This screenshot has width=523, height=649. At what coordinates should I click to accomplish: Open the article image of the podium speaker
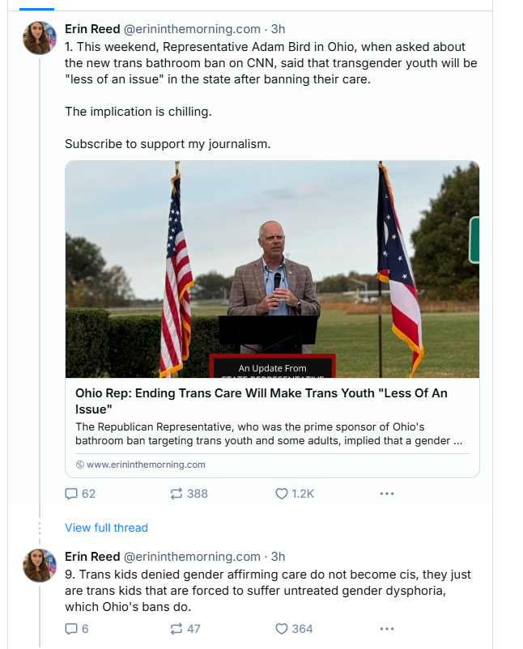pyautogui.click(x=272, y=269)
